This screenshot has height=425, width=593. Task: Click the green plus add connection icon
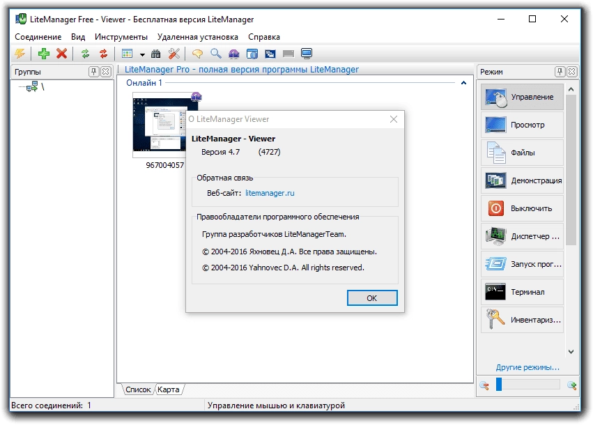point(44,54)
